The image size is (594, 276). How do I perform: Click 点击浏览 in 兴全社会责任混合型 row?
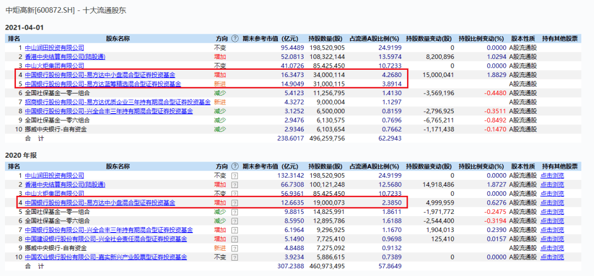pyautogui.click(x=552, y=239)
